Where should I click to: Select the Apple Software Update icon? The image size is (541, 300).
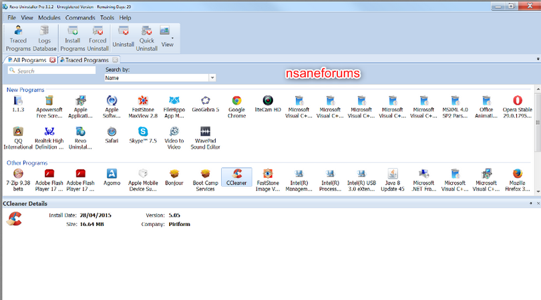point(112,107)
